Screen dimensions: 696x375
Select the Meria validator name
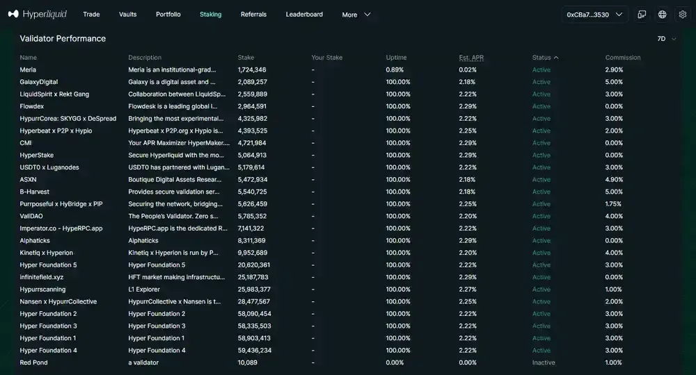[28, 69]
